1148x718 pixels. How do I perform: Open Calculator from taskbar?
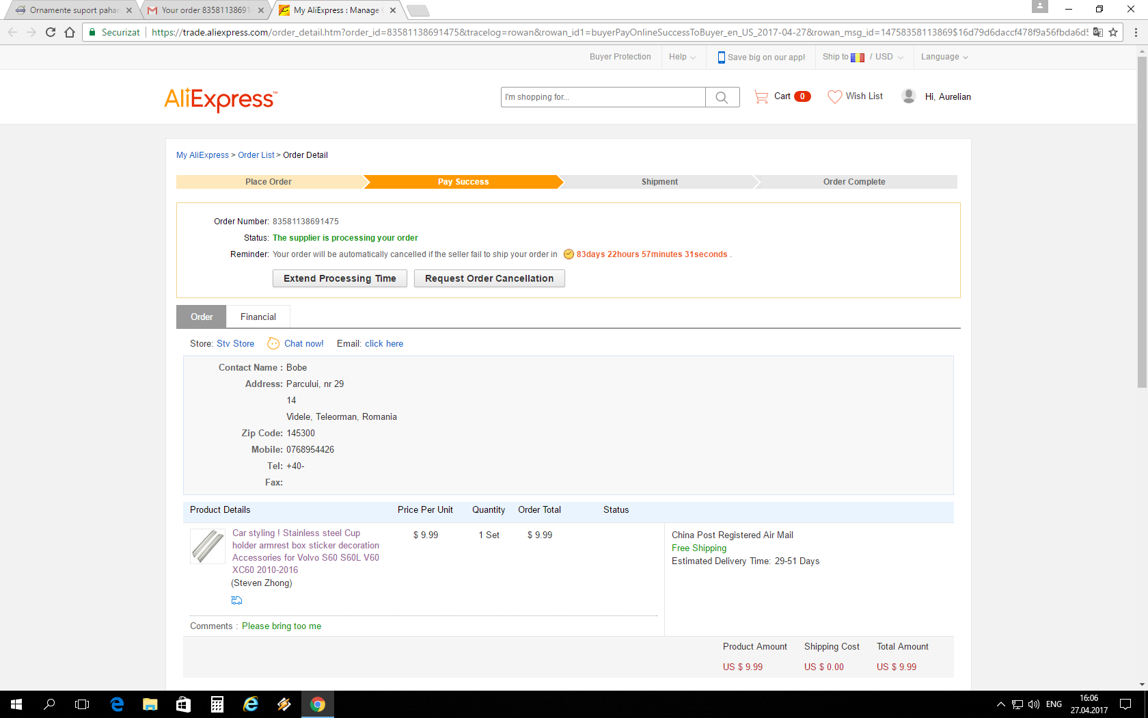217,704
